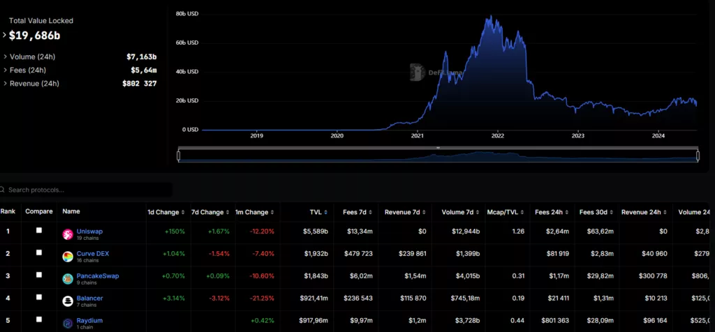This screenshot has height=332, width=715.
Task: Tick the Compare checkbox for Curve DEX
Action: 39,252
